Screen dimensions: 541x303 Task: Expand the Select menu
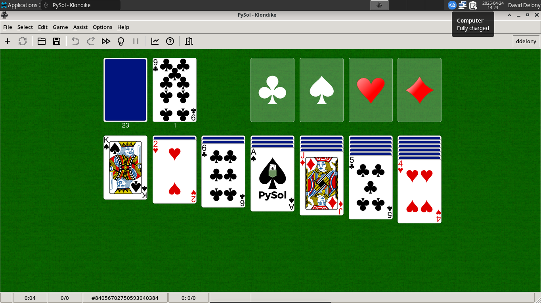coord(25,27)
